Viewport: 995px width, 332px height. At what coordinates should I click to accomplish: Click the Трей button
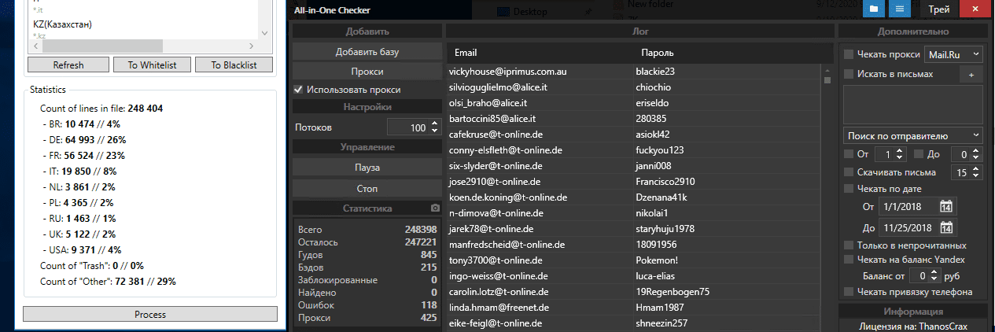pyautogui.click(x=938, y=9)
